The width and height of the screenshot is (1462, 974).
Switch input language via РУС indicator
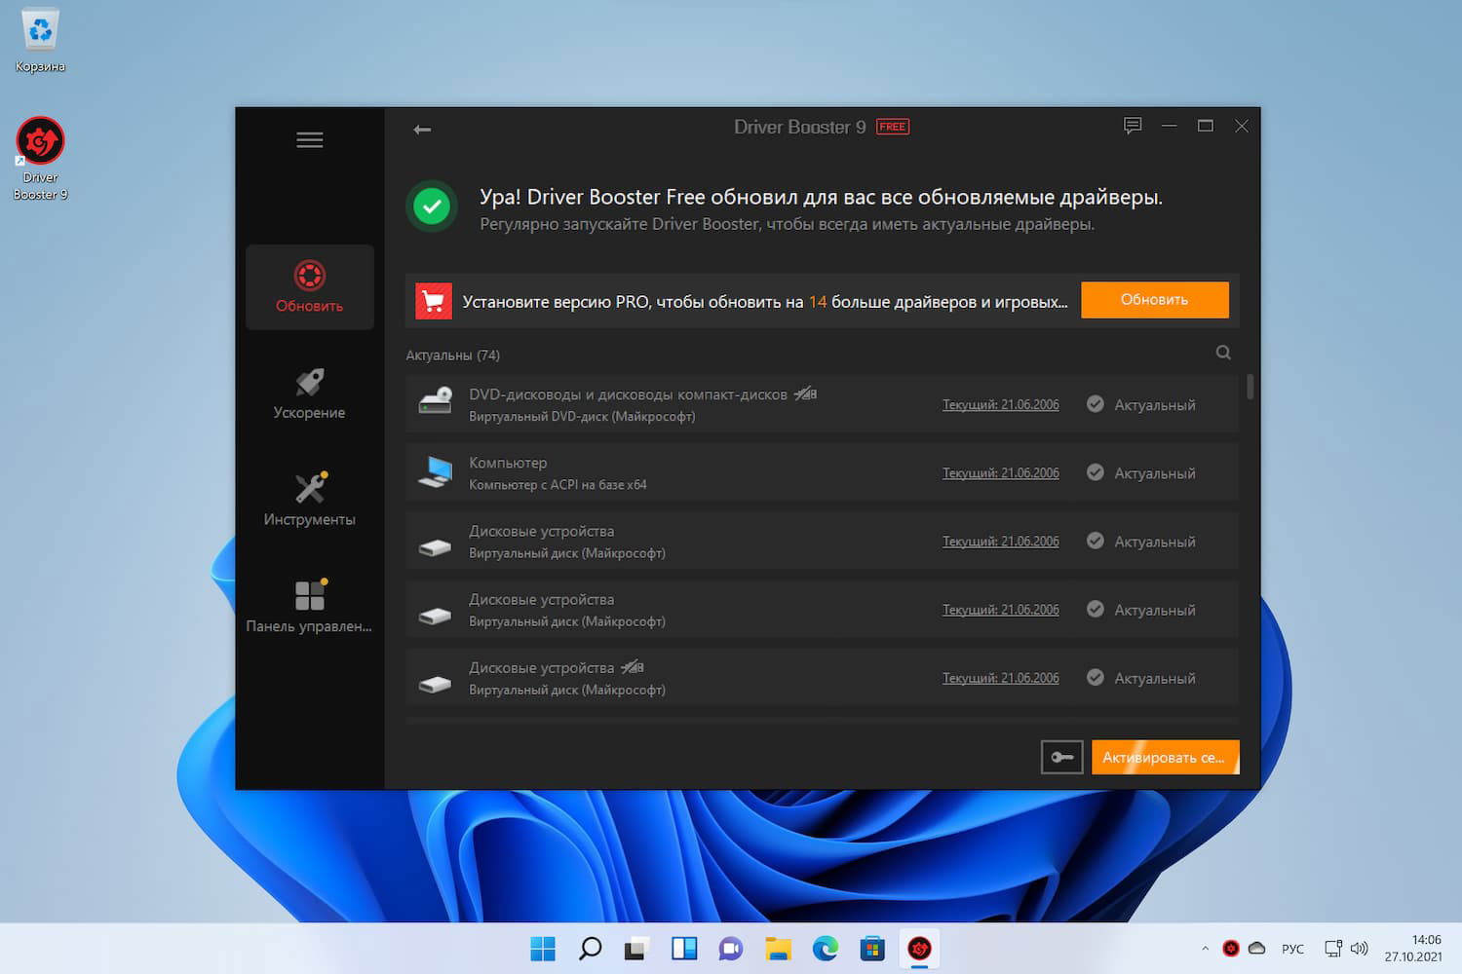(1292, 949)
